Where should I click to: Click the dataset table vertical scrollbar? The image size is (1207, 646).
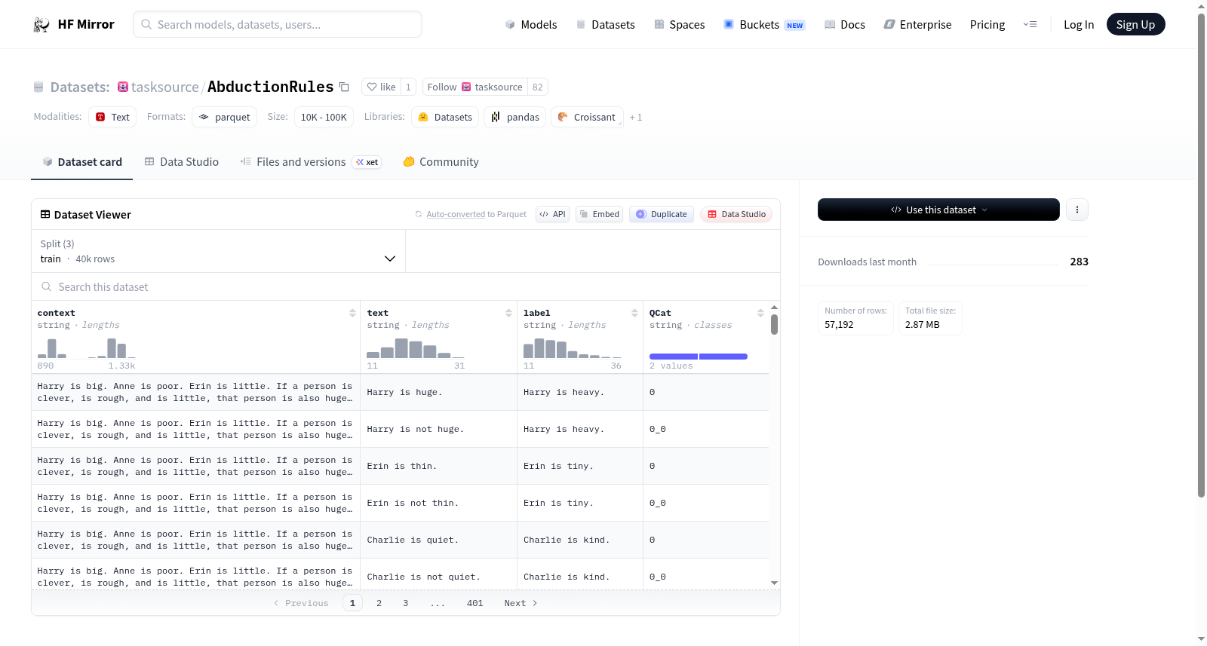point(774,324)
